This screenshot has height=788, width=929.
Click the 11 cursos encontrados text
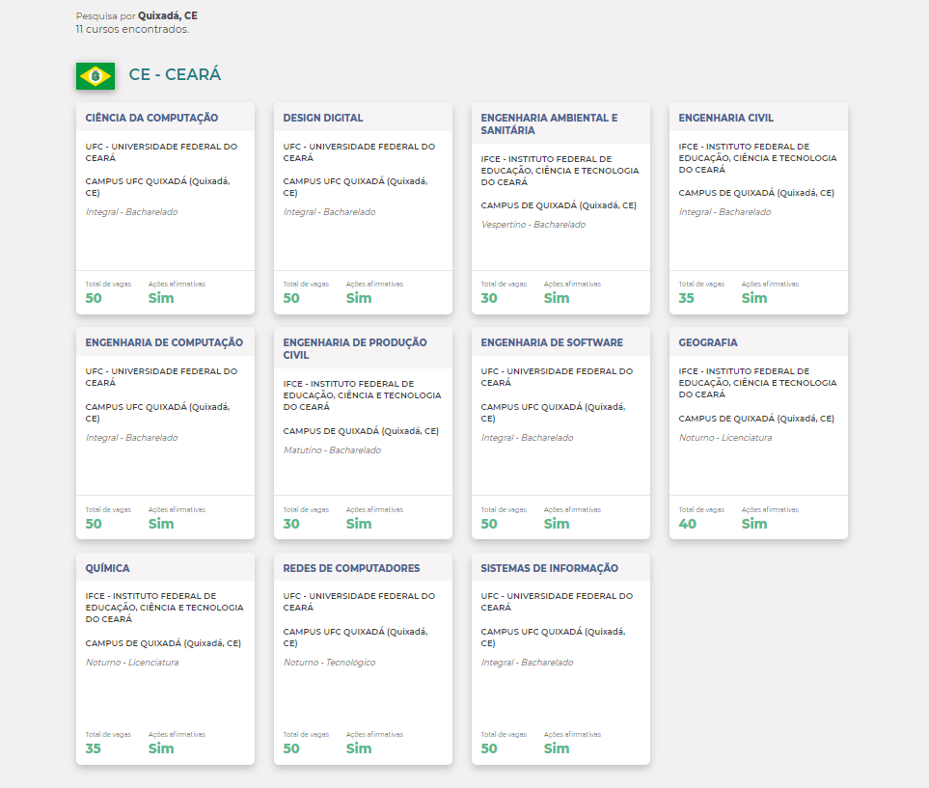132,29
